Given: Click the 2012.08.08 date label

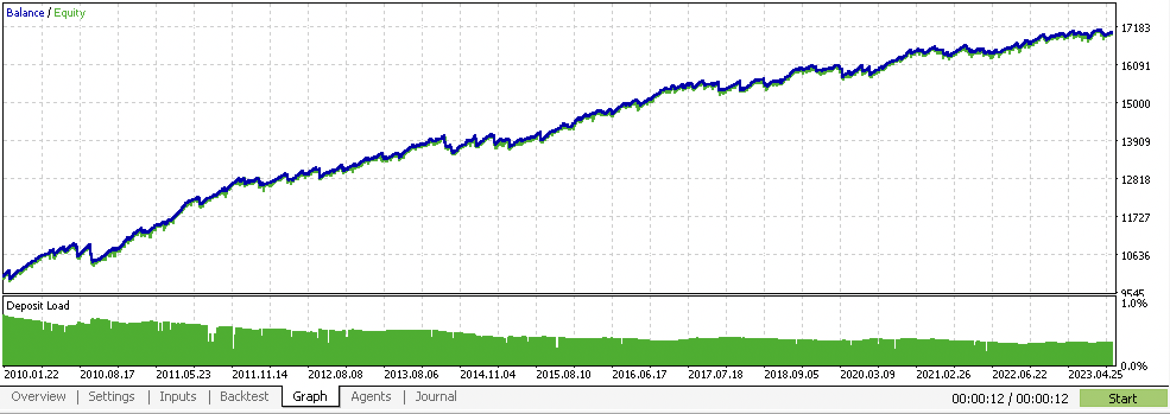Looking at the screenshot, I should click(335, 375).
